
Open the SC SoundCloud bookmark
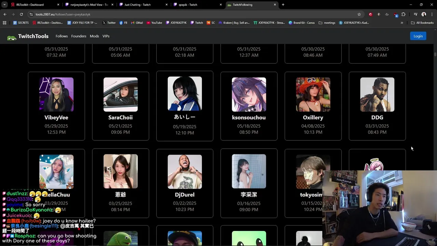(211, 23)
